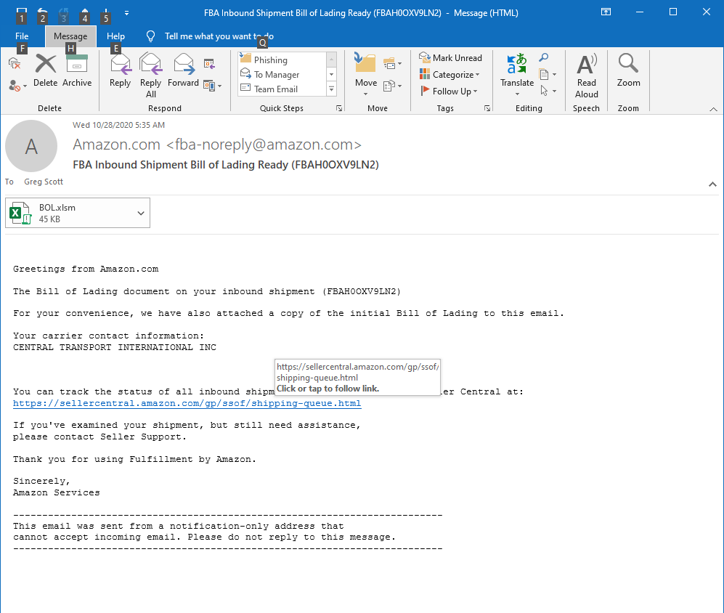This screenshot has width=724, height=613.
Task: Choose Reply All
Action: [150, 76]
